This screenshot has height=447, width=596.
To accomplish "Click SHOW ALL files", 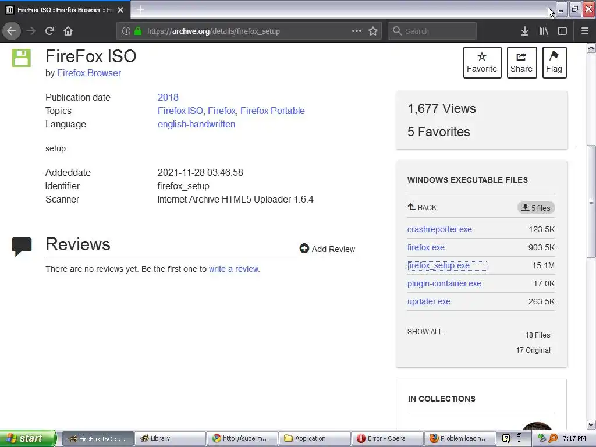I will 425,331.
